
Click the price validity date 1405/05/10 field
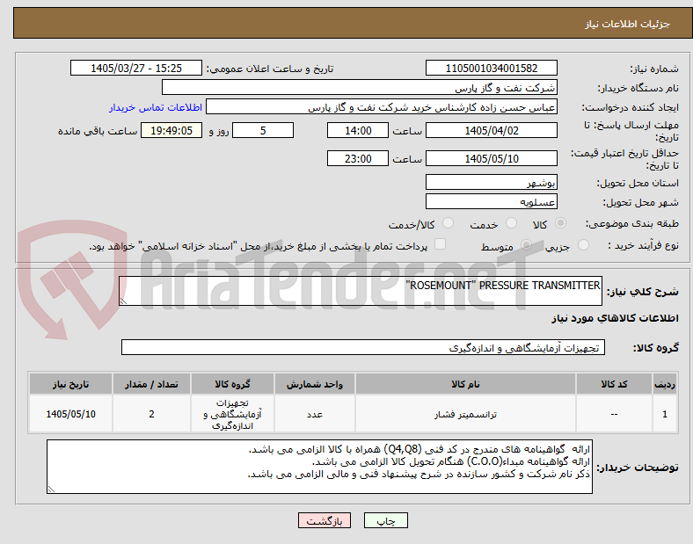492,158
